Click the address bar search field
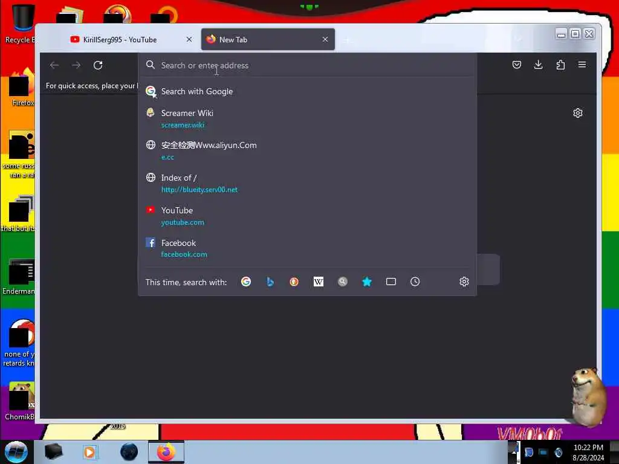The height and width of the screenshot is (464, 619). coord(307,65)
